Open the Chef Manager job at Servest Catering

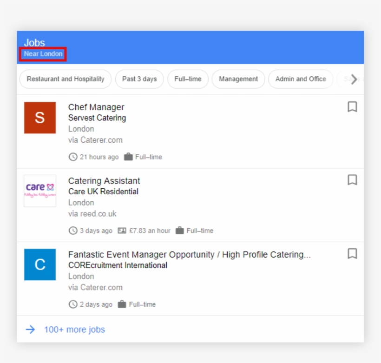pos(96,107)
